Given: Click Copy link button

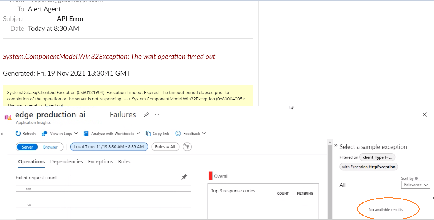Looking at the screenshot, I should point(157,134).
